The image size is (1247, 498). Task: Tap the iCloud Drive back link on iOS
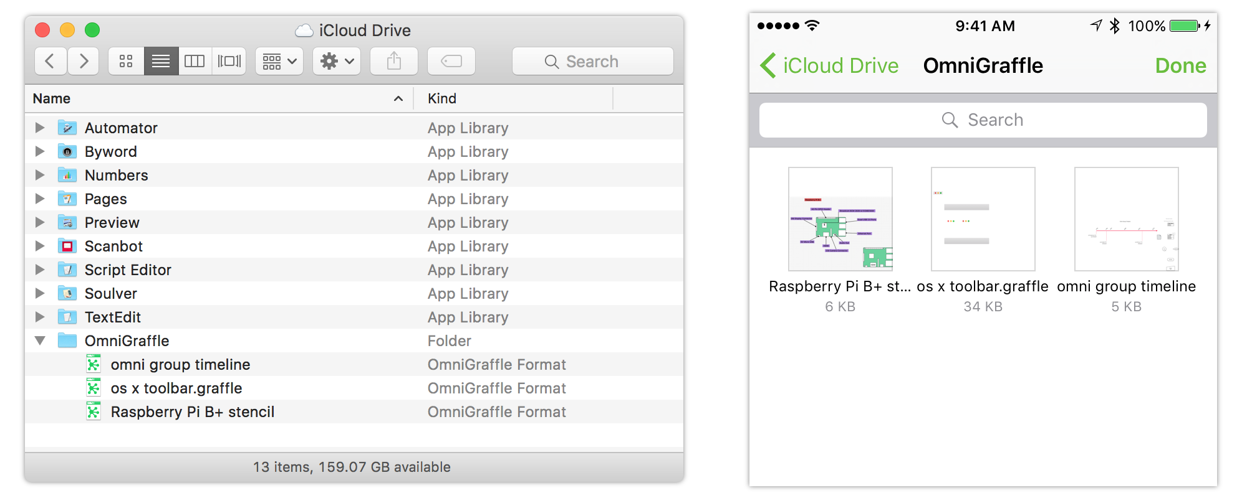click(840, 65)
